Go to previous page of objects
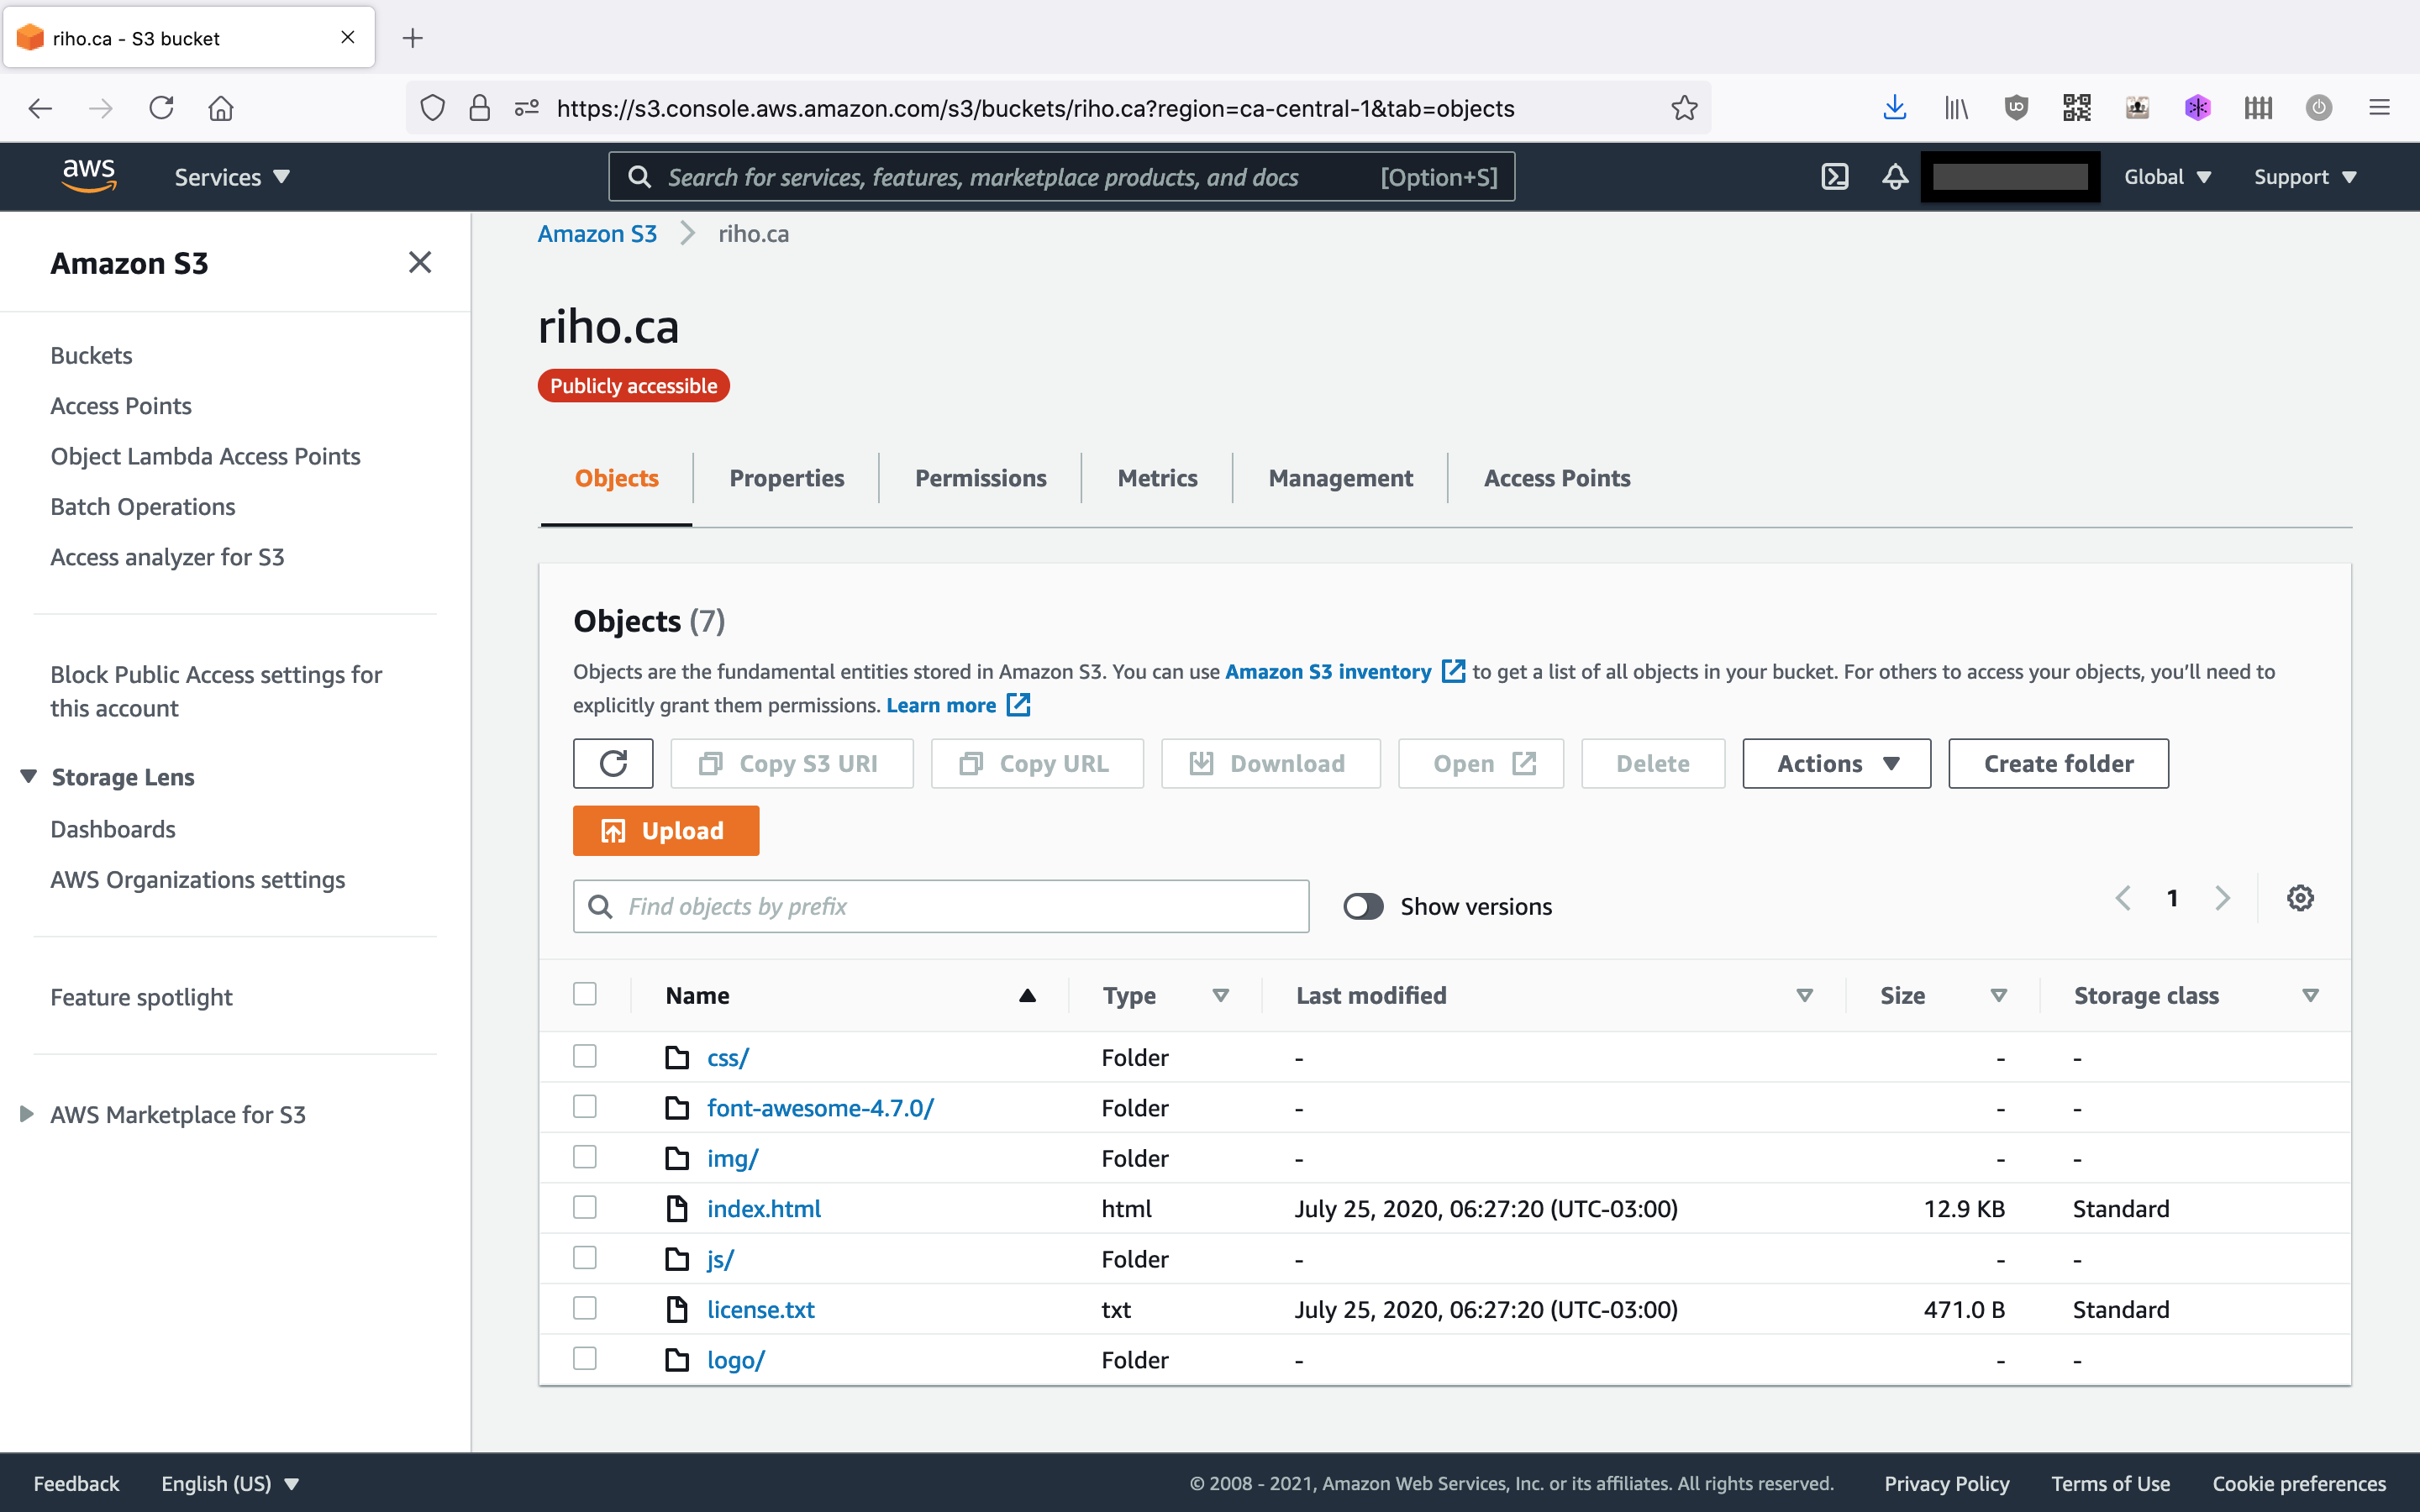Viewport: 2420px width, 1512px height. (2122, 898)
